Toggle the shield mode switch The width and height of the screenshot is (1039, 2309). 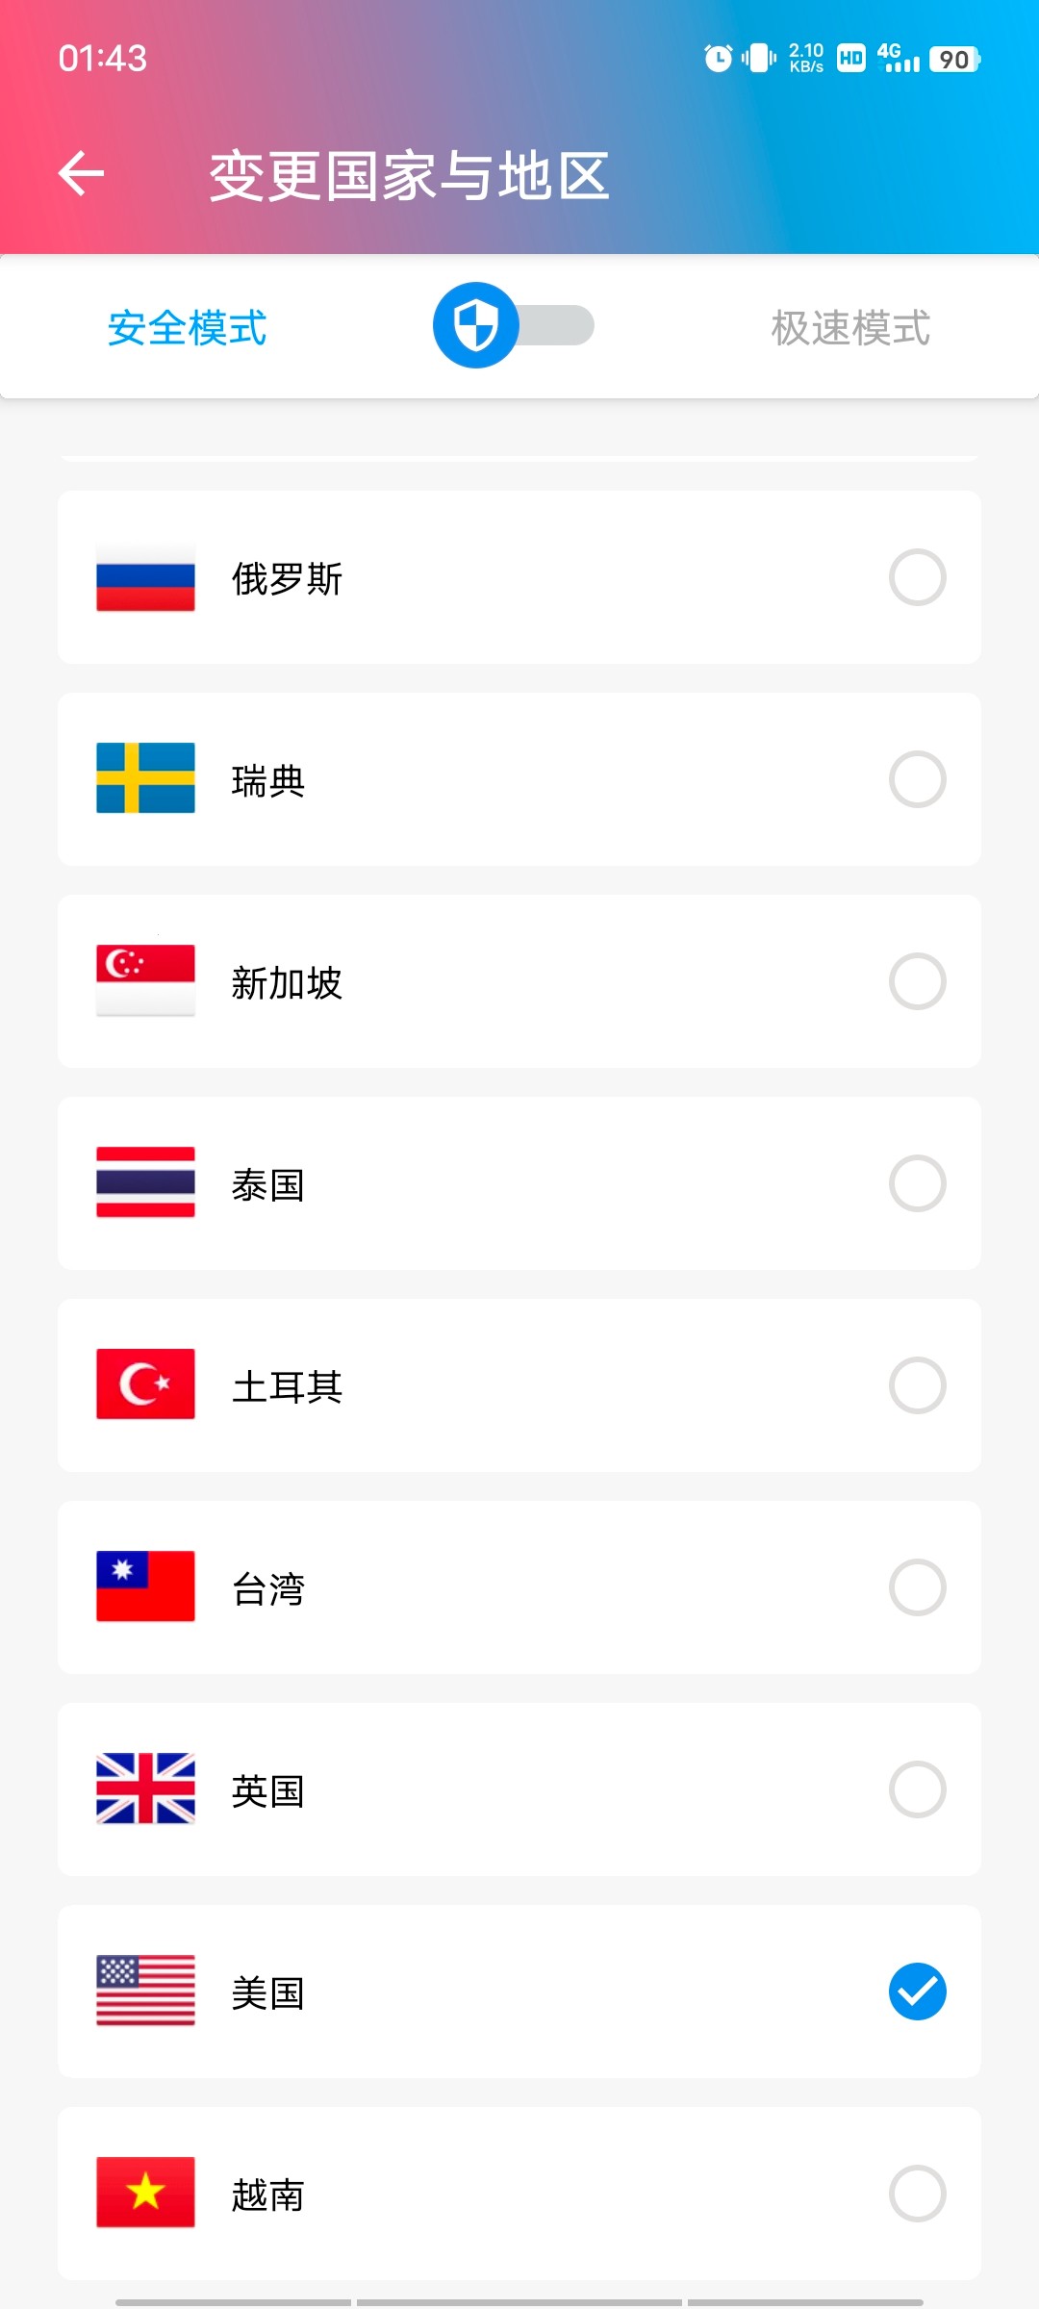tap(513, 326)
